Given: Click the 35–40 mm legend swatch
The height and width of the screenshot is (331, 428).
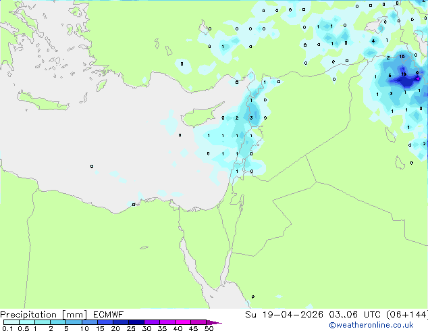Looking at the screenshot, I should (167, 322).
